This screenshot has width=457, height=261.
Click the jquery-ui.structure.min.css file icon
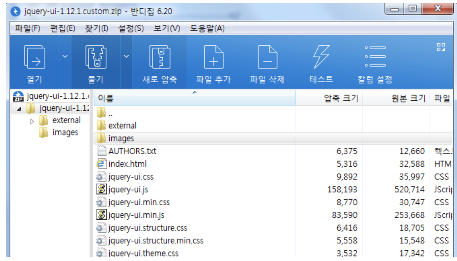point(101,241)
